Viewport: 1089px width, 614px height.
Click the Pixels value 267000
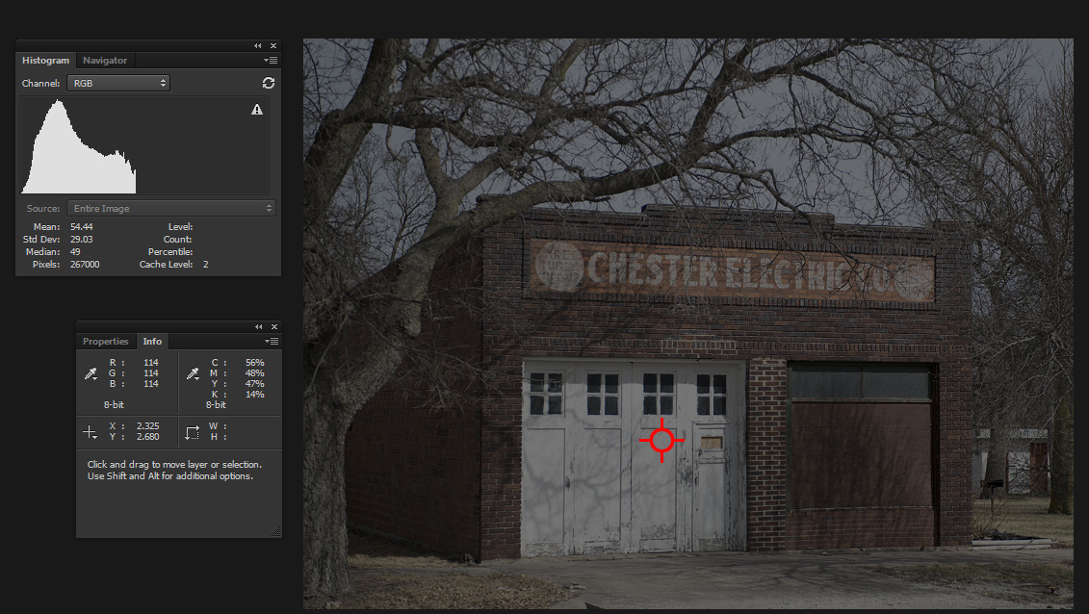(x=85, y=265)
